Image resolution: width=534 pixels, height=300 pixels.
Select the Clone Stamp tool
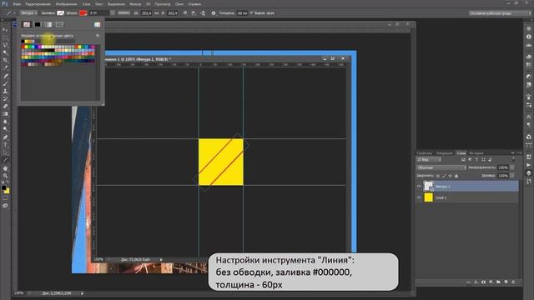[x=5, y=91]
